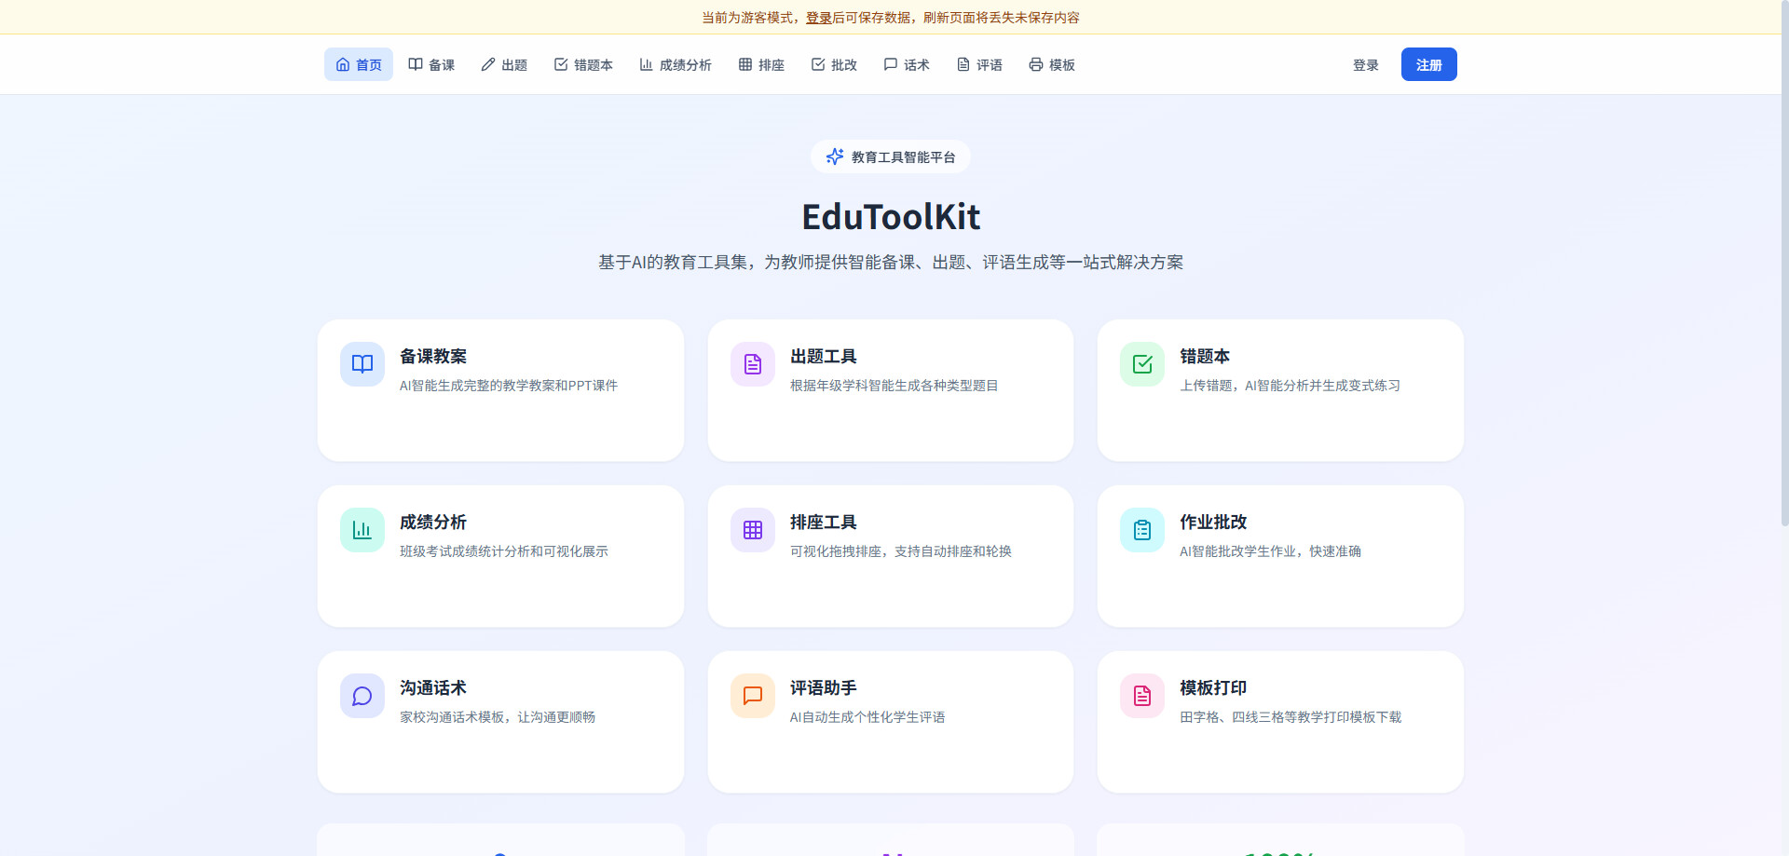Open the 出题 nav item
Image resolution: width=1789 pixels, height=856 pixels.
[504, 64]
